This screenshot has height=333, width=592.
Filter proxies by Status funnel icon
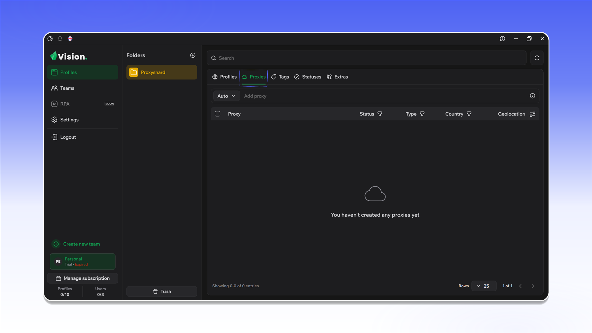(x=380, y=114)
